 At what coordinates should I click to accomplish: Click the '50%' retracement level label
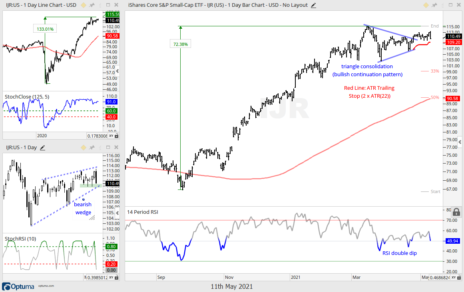pyautogui.click(x=435, y=97)
